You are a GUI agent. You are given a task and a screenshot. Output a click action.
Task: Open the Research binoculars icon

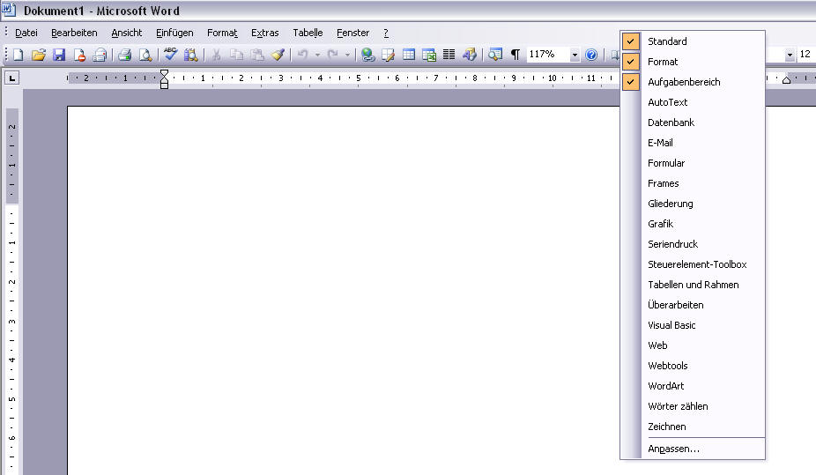(x=191, y=55)
